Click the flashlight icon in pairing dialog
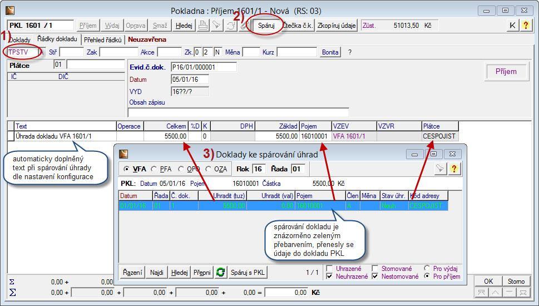 (441, 169)
